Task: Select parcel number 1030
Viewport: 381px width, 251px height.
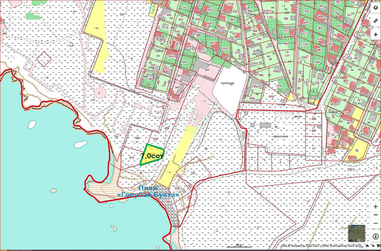Action: (304, 57)
